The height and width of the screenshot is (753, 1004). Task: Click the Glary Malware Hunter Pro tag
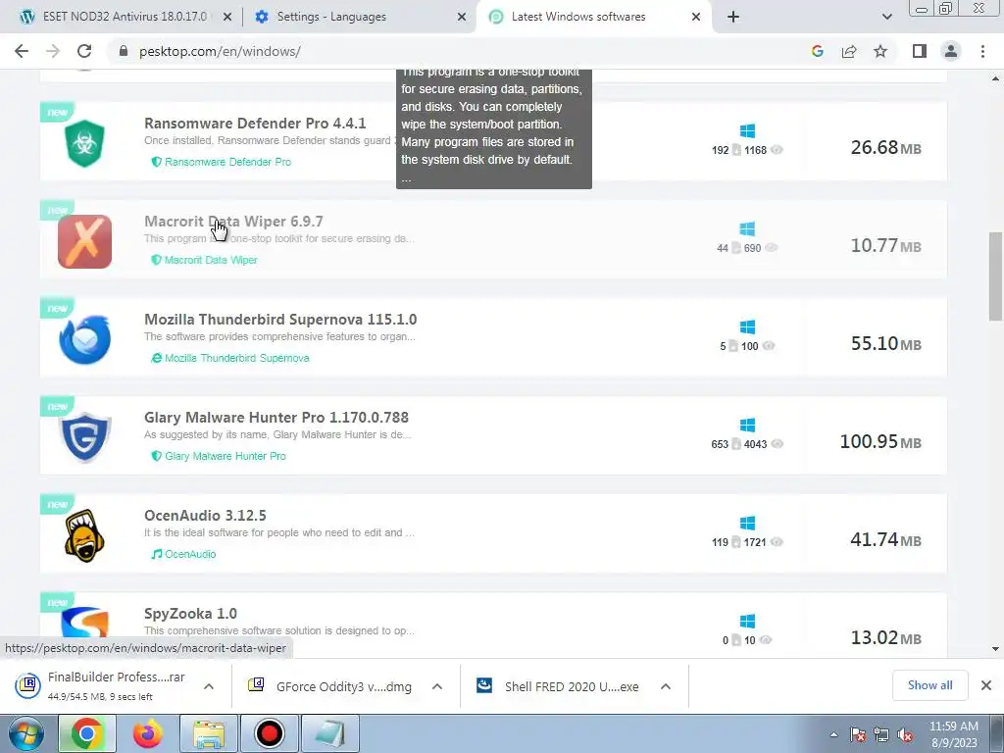(x=219, y=456)
